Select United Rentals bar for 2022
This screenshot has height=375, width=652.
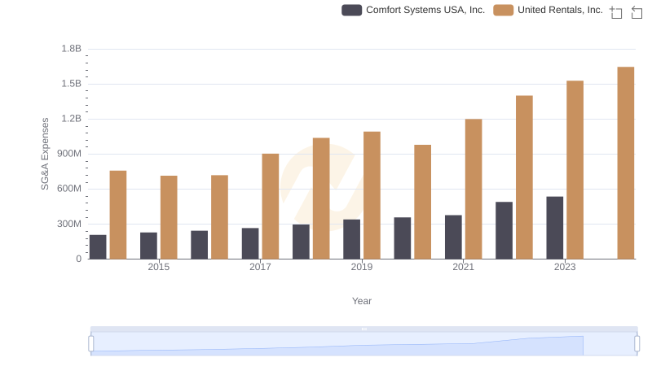pos(524,177)
